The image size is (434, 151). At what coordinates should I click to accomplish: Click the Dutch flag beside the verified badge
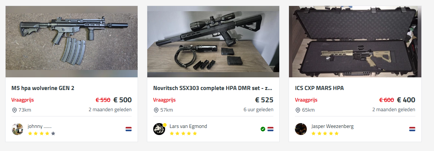pyautogui.click(x=270, y=129)
